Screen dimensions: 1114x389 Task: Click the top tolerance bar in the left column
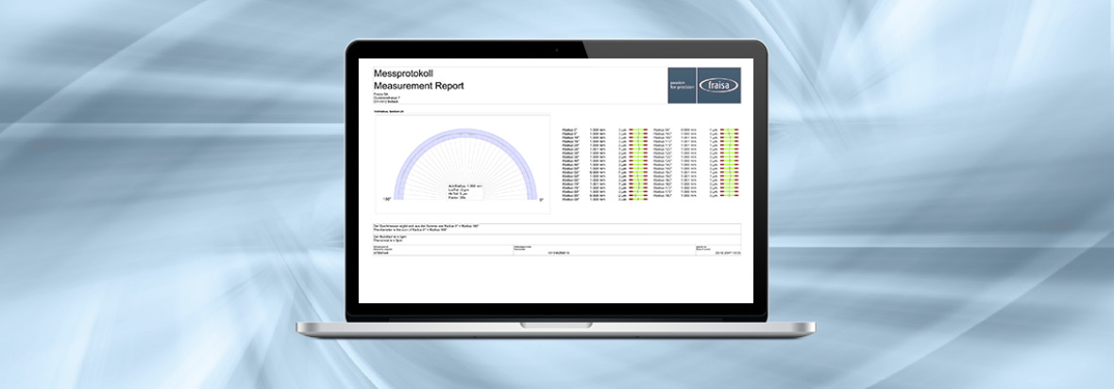(638, 128)
